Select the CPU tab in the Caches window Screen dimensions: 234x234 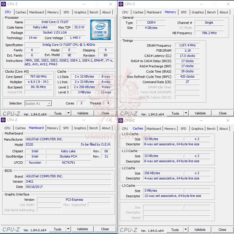(125, 129)
